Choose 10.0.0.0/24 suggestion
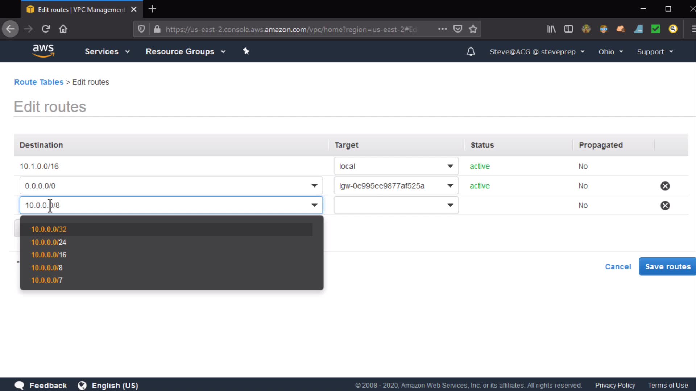The height and width of the screenshot is (391, 696). (x=49, y=242)
